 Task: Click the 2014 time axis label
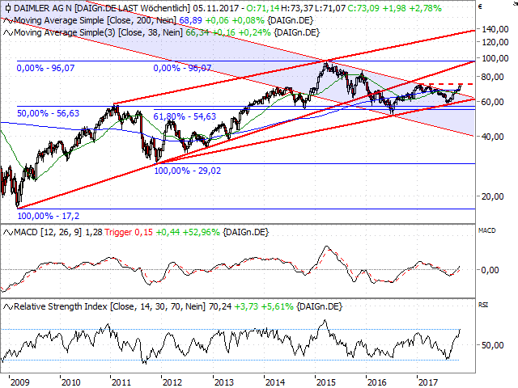(274, 382)
